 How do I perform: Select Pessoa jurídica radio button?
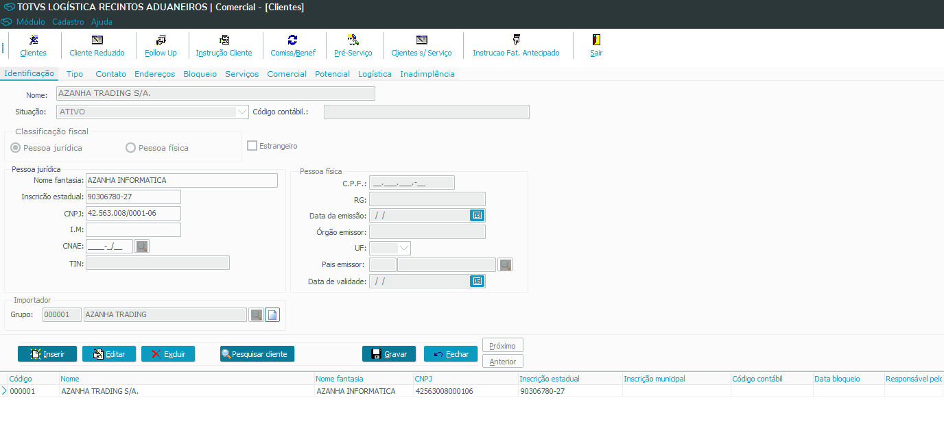[15, 148]
